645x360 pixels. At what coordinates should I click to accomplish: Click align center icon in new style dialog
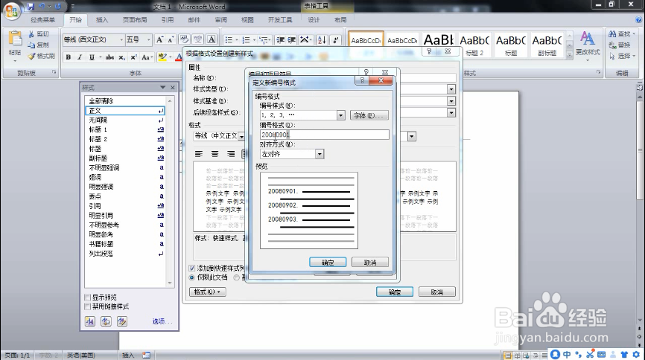[215, 154]
